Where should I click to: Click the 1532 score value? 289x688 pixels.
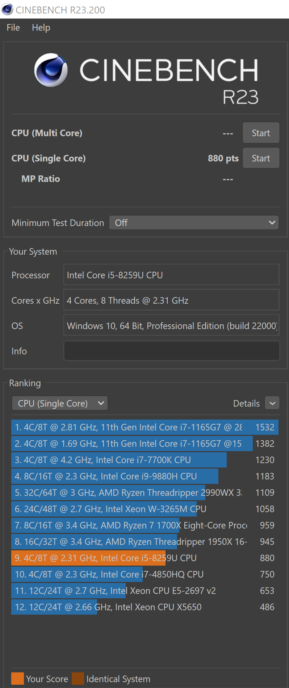(265, 427)
